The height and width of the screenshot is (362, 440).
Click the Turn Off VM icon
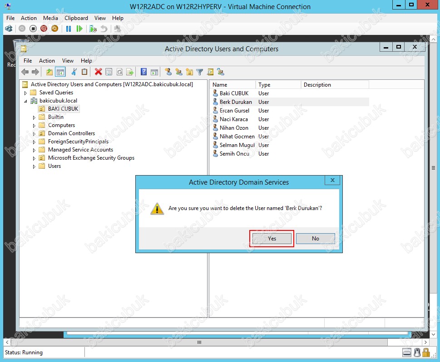coord(33,29)
